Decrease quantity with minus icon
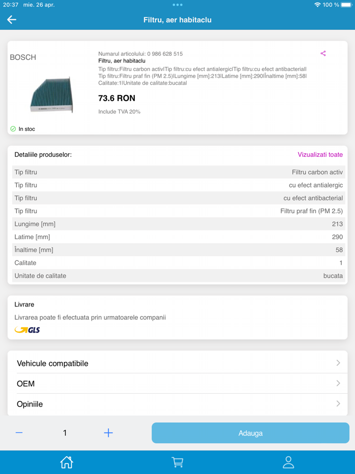Viewport: 355px width, 474px height. (x=19, y=433)
